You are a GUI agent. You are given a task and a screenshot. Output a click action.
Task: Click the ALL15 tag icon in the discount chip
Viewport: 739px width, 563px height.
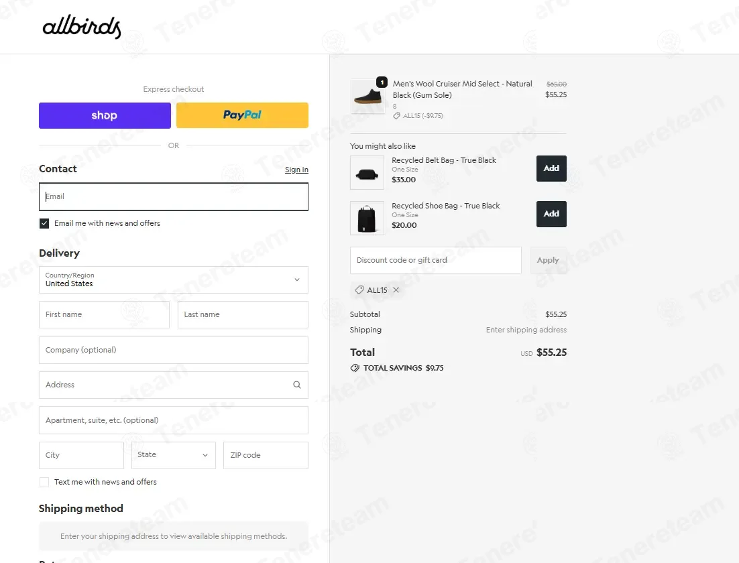pyautogui.click(x=359, y=290)
